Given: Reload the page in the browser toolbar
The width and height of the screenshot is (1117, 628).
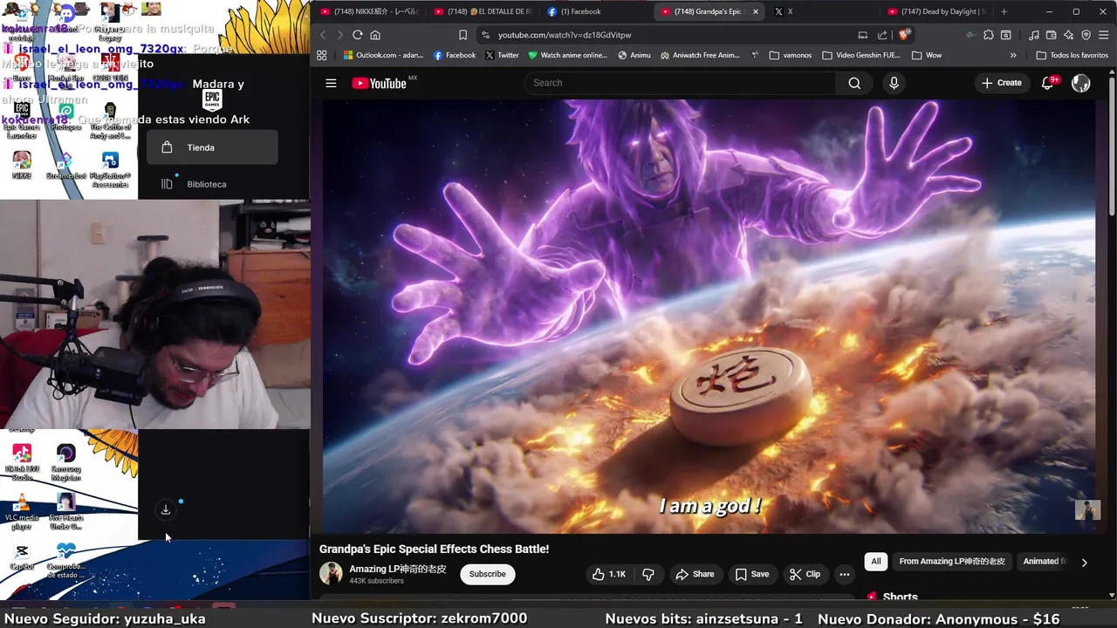Looking at the screenshot, I should click(x=357, y=35).
